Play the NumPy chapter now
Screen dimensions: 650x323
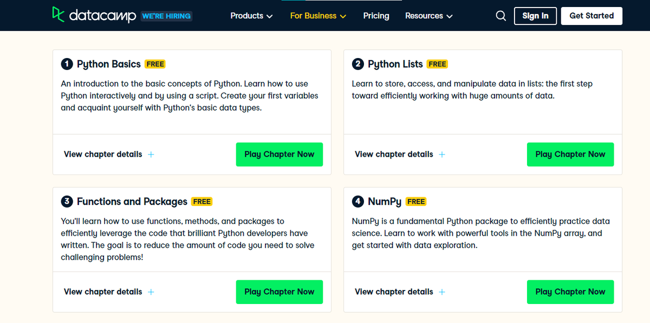click(570, 292)
